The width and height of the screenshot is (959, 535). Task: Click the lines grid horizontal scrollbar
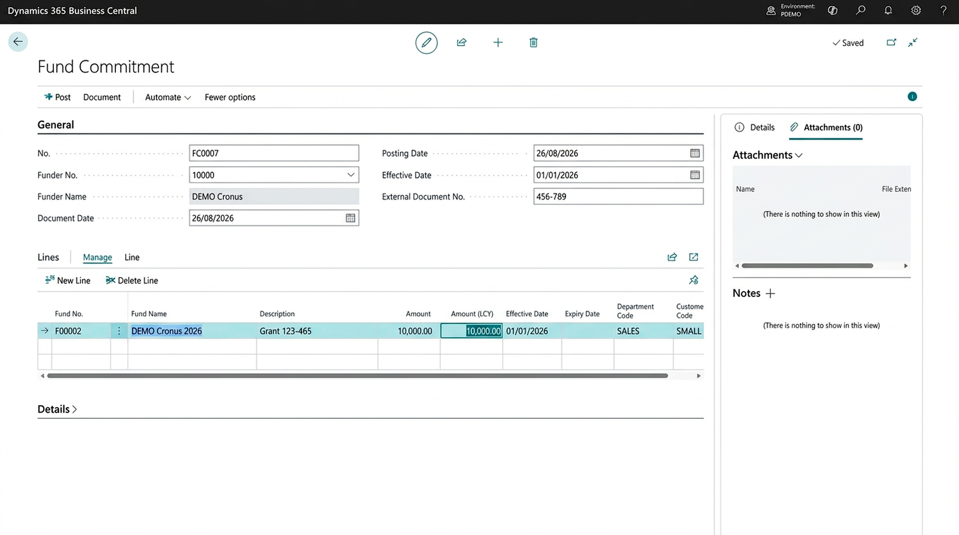[x=357, y=376]
